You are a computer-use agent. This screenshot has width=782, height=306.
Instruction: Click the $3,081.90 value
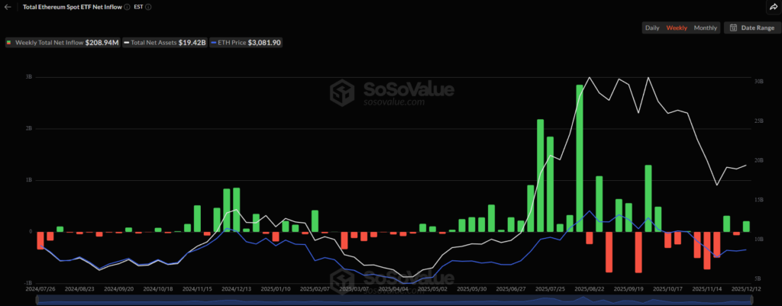point(264,43)
